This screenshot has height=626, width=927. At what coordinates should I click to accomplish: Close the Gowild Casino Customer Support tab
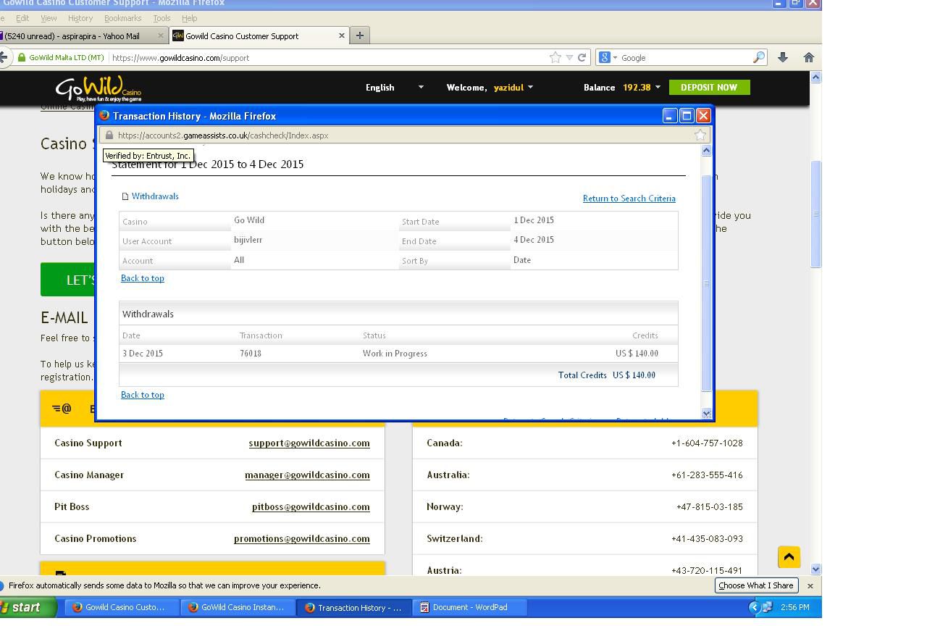[x=342, y=36]
